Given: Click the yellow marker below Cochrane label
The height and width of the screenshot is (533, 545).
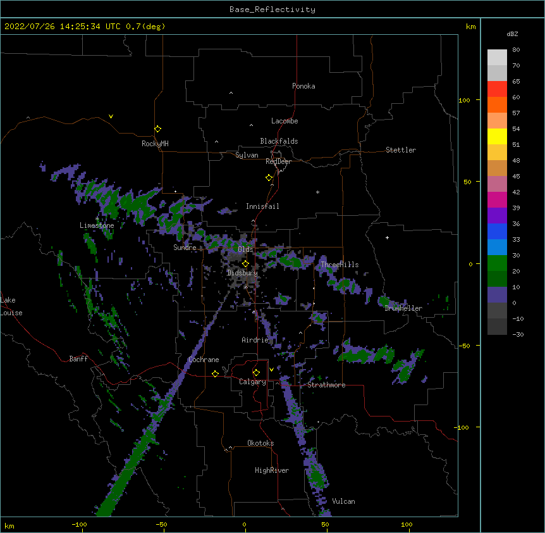Looking at the screenshot, I should click(215, 373).
